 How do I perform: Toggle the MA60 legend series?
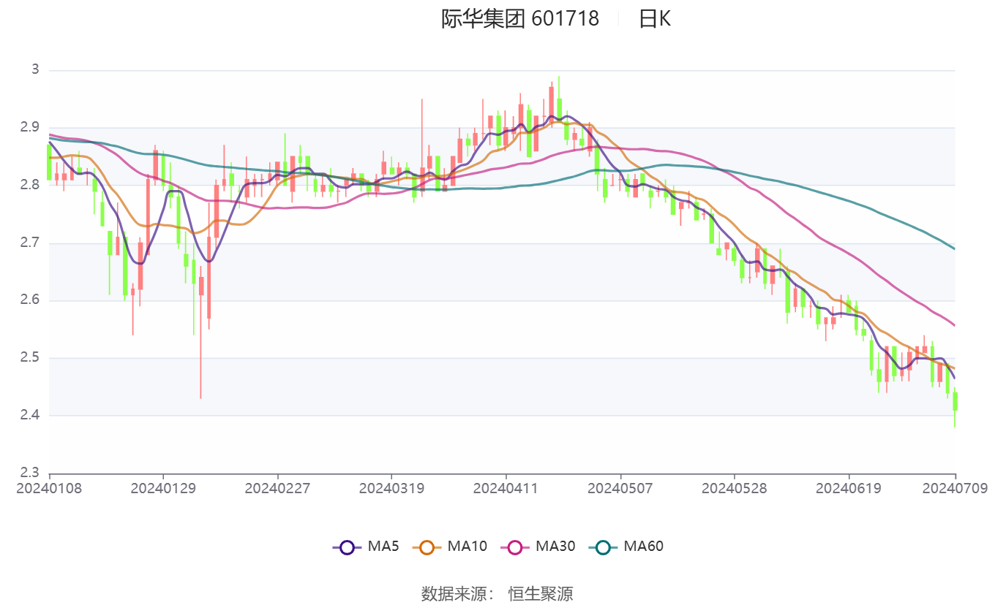(626, 546)
